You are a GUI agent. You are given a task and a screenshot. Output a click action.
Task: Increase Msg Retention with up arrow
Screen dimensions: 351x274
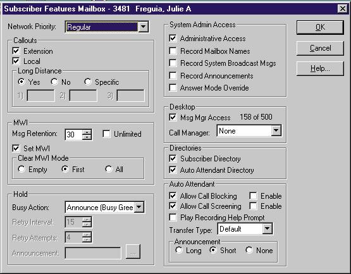point(87,132)
